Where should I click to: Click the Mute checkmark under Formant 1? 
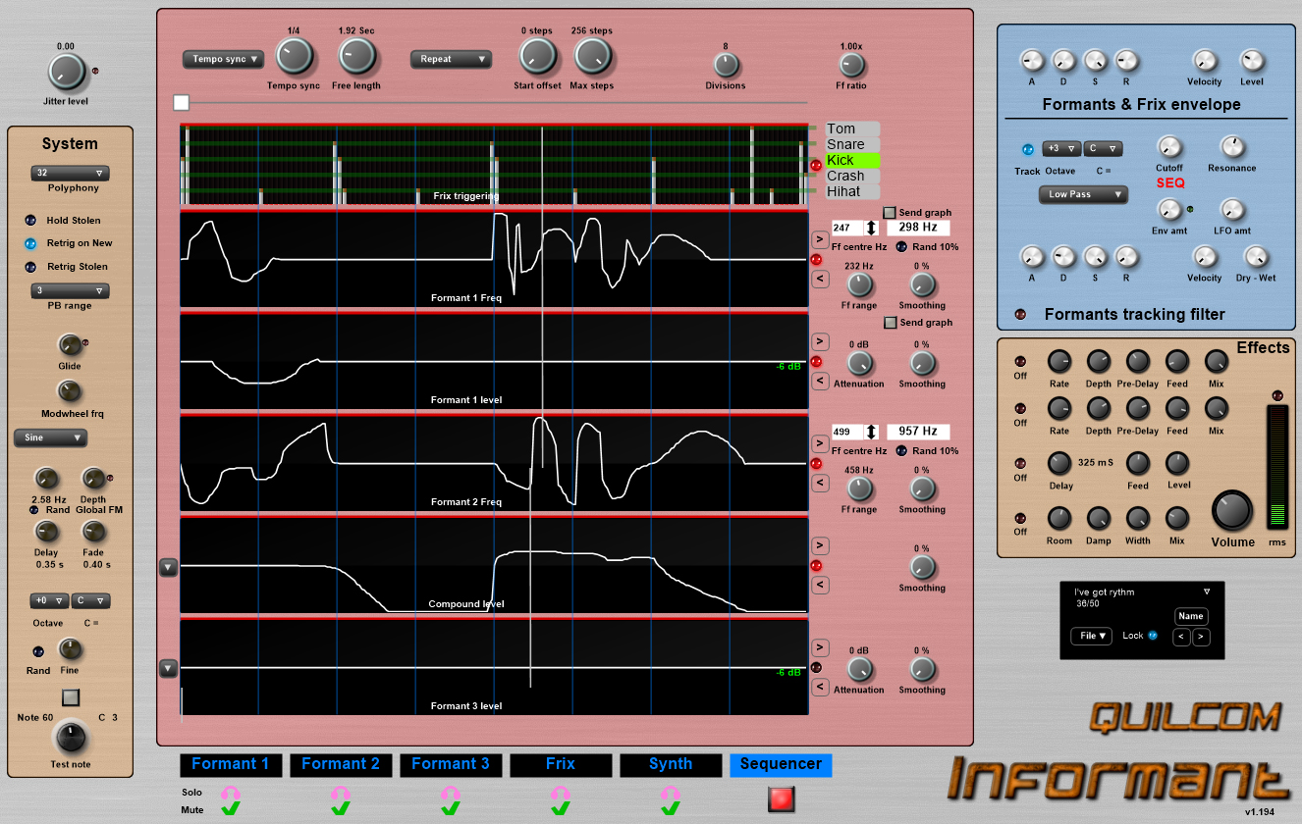230,809
